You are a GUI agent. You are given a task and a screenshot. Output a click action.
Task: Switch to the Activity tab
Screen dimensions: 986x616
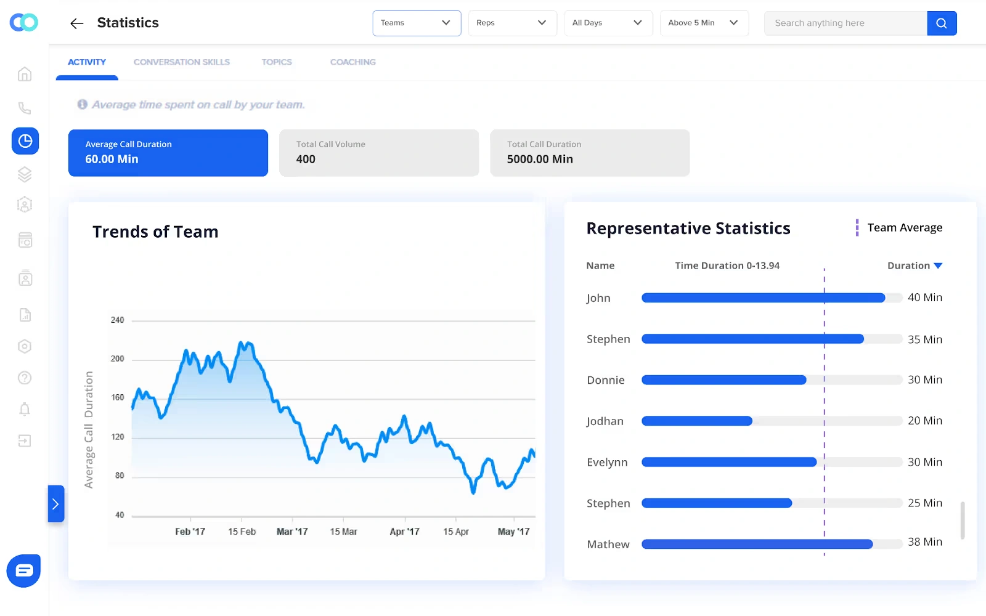[87, 62]
